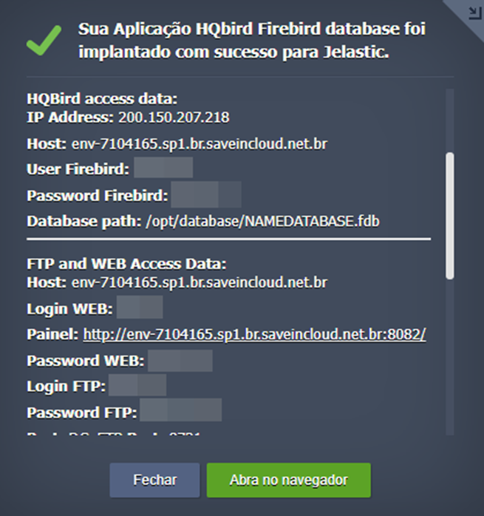
Task: Click the blurred User Firebird value
Action: click(163, 169)
